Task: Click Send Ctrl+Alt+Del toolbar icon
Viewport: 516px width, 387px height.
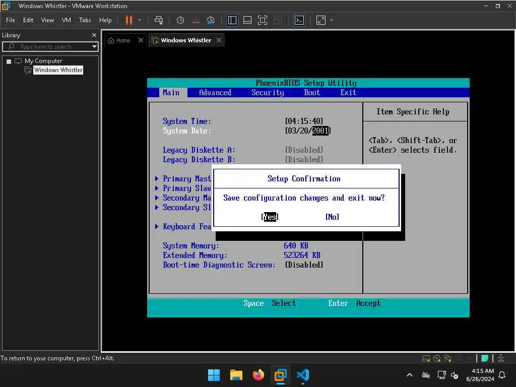Action: click(x=159, y=20)
